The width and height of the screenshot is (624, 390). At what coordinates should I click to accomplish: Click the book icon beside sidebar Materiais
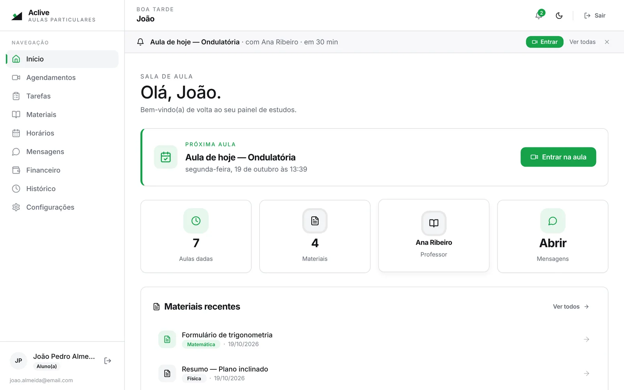tap(16, 115)
